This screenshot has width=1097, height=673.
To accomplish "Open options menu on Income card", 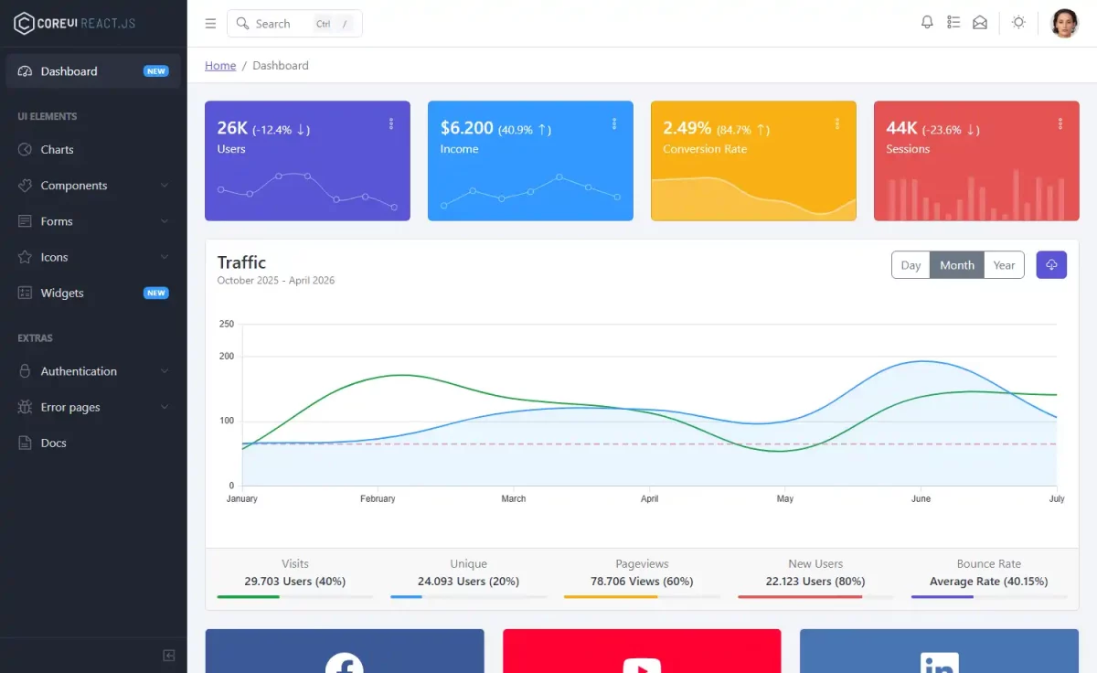I will 614,123.
